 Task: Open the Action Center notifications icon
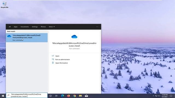tap(171, 96)
